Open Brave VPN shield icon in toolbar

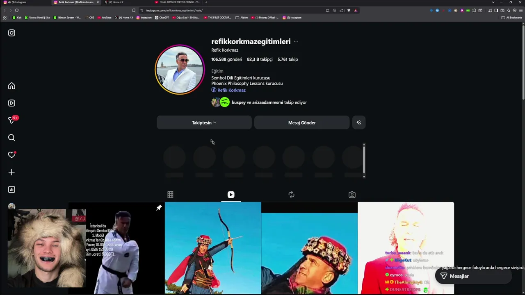point(515,10)
